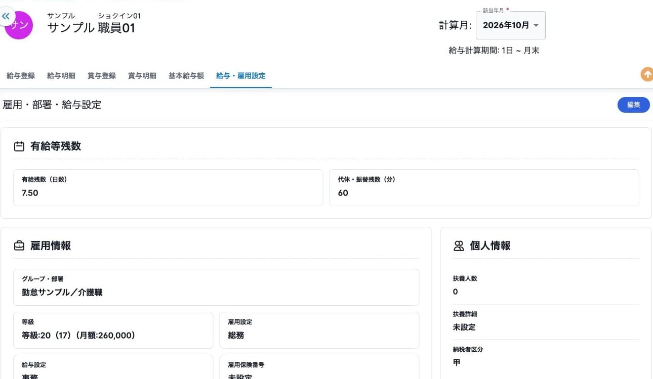The width and height of the screenshot is (653, 379).
Task: Open the 該当年月 month dropdown
Action: point(511,25)
